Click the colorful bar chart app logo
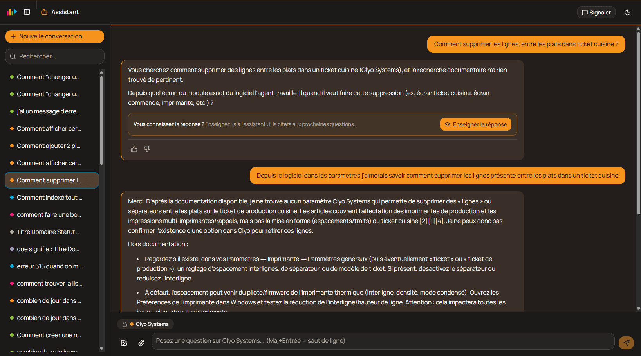 point(12,12)
